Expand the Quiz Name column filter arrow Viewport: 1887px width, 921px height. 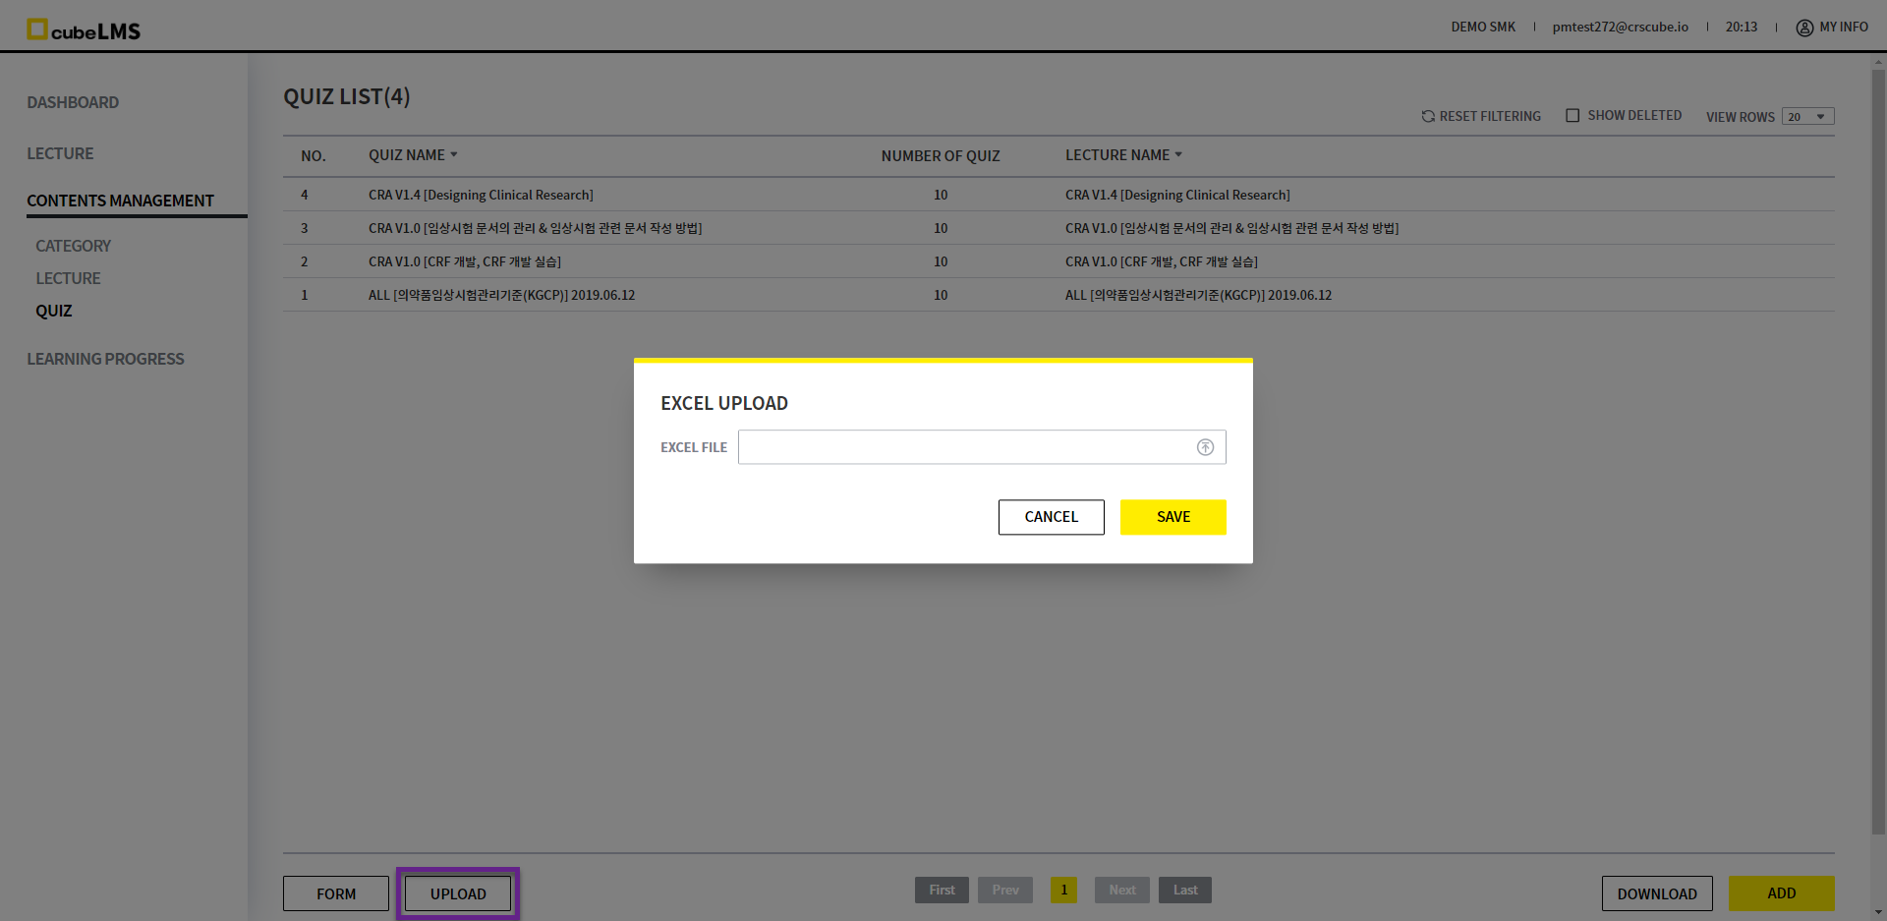tap(454, 154)
